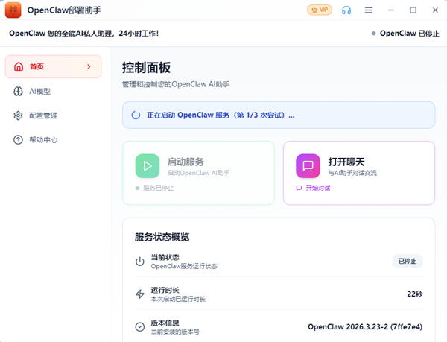This screenshot has height=342, width=447.
Task: Click the 正在启动 OpenClaw 服务 status text
Action: pos(221,115)
